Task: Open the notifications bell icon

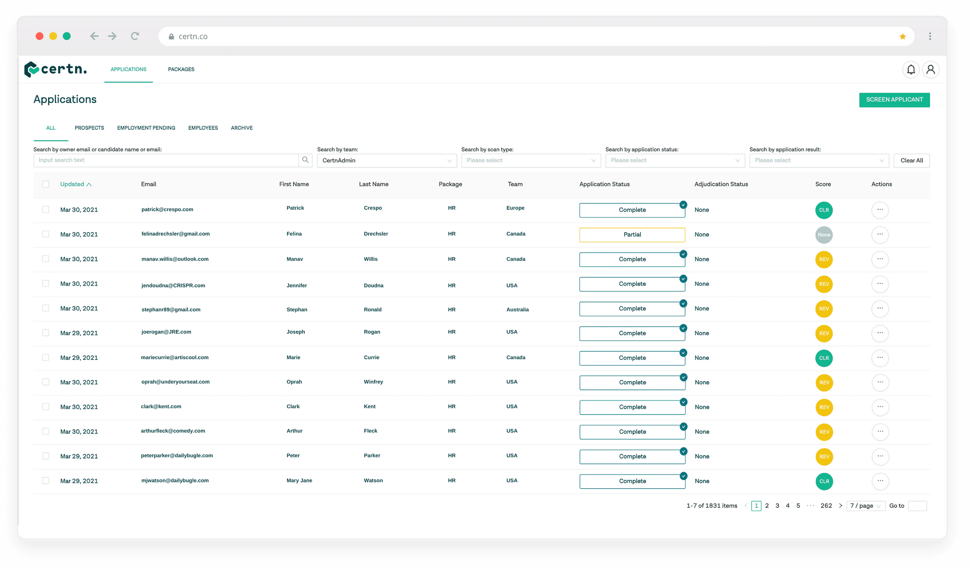Action: pos(911,70)
